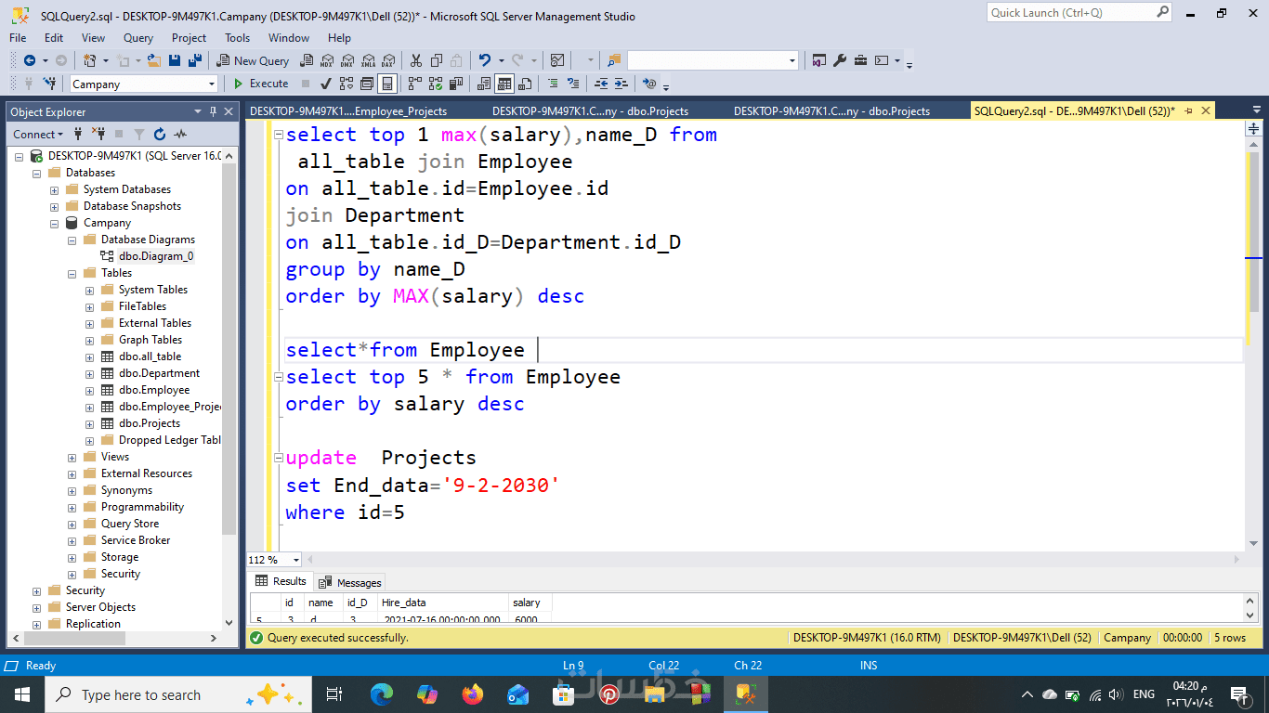Select dbo.Diagram_0 in the tree
The image size is (1269, 713).
(x=156, y=256)
